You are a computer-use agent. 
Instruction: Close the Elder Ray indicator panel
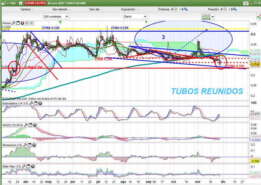(x=33, y=166)
